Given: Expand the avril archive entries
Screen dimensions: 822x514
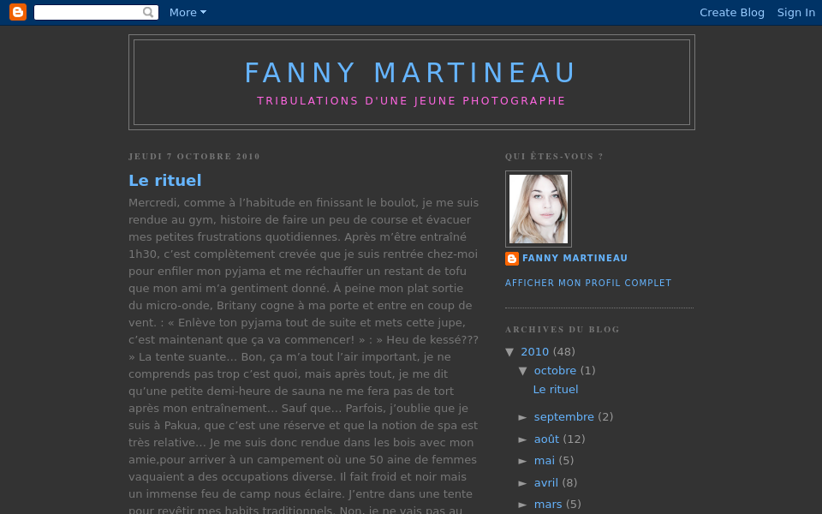Looking at the screenshot, I should point(524,482).
